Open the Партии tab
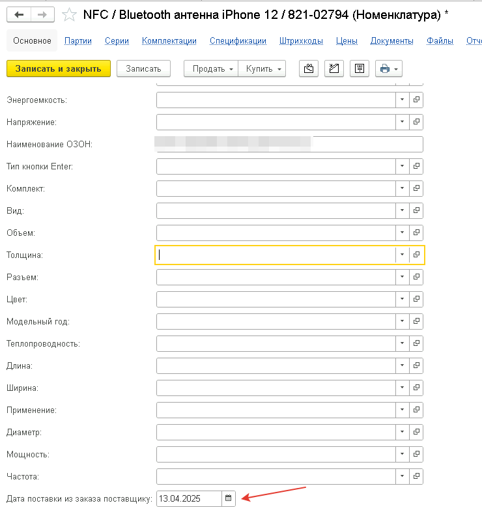The image size is (482, 514). (x=78, y=41)
